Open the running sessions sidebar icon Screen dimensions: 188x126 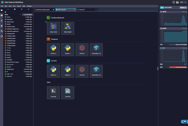coord(2,21)
